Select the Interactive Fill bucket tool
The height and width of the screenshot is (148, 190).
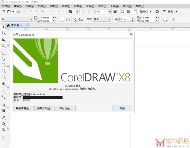point(3,124)
